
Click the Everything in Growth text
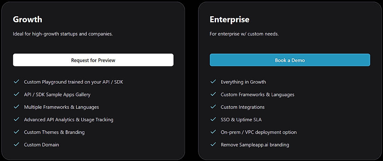(x=243, y=82)
